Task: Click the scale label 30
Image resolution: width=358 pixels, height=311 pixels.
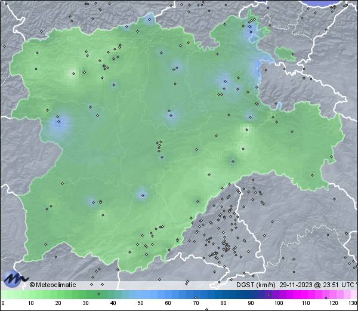Action: click(x=85, y=303)
